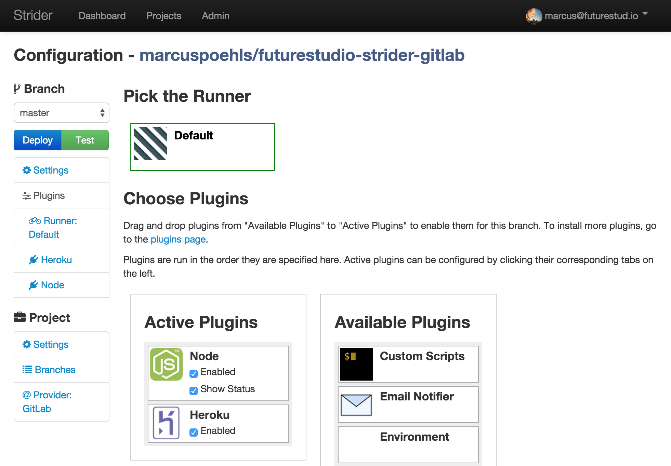Image resolution: width=671 pixels, height=466 pixels.
Task: Click the Heroku plugin logo
Action: (x=166, y=423)
